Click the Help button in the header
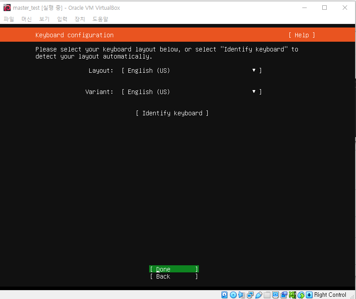 [302, 35]
